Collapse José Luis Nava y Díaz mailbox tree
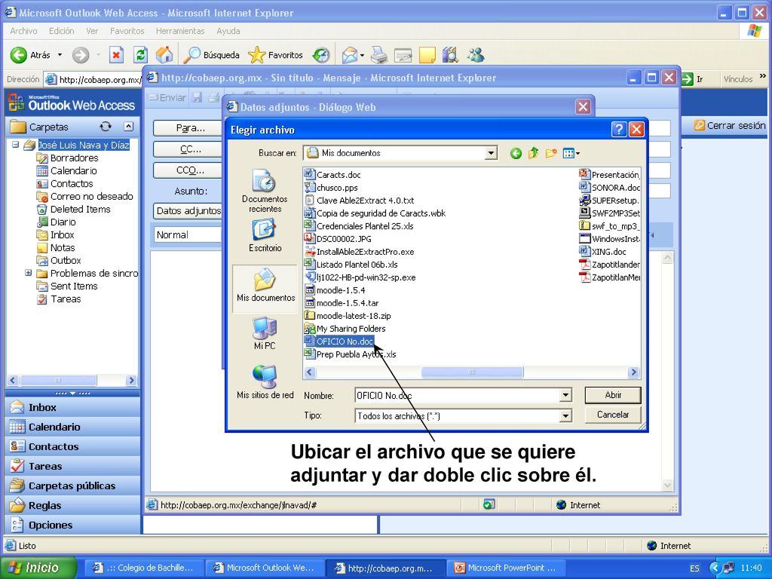772x579 pixels. click(15, 145)
